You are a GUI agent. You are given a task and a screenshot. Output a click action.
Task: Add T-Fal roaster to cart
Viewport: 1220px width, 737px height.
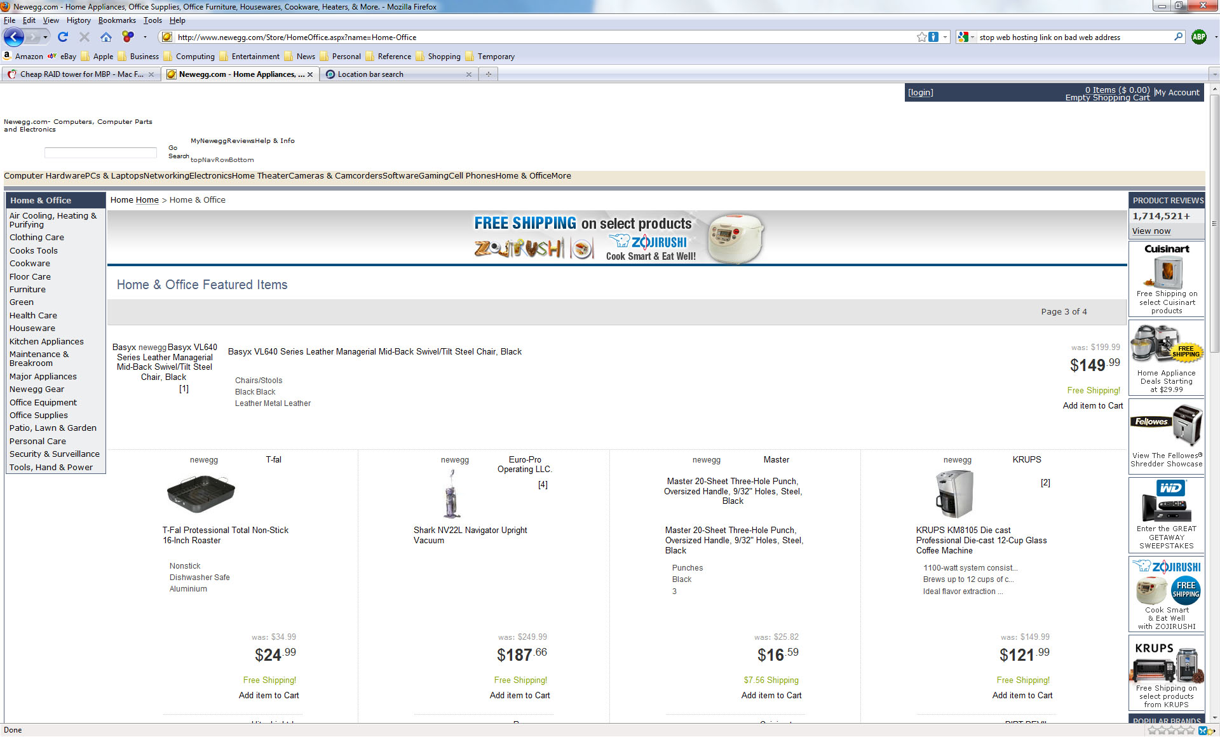click(x=269, y=695)
